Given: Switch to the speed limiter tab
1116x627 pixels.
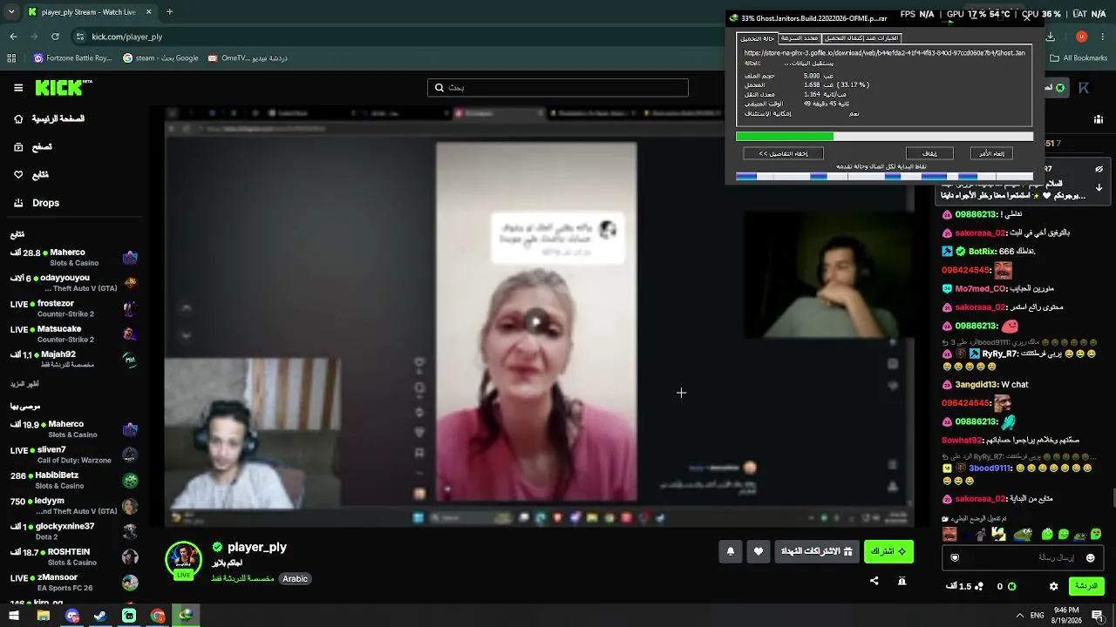Looking at the screenshot, I should coord(800,38).
